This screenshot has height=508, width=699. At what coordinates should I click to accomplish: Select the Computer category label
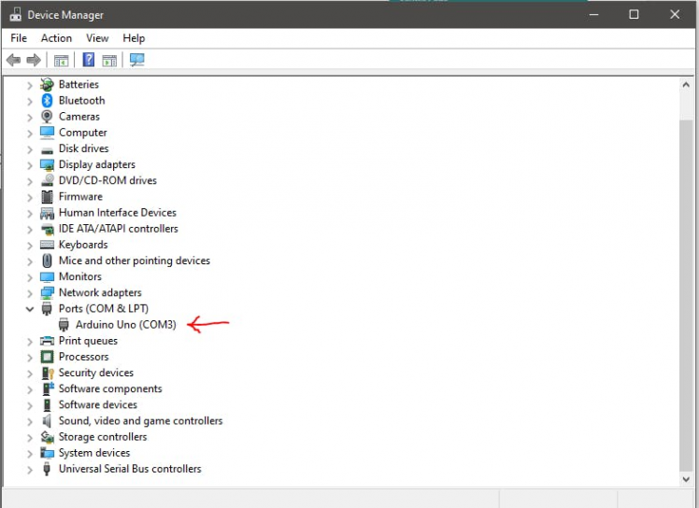pyautogui.click(x=83, y=133)
